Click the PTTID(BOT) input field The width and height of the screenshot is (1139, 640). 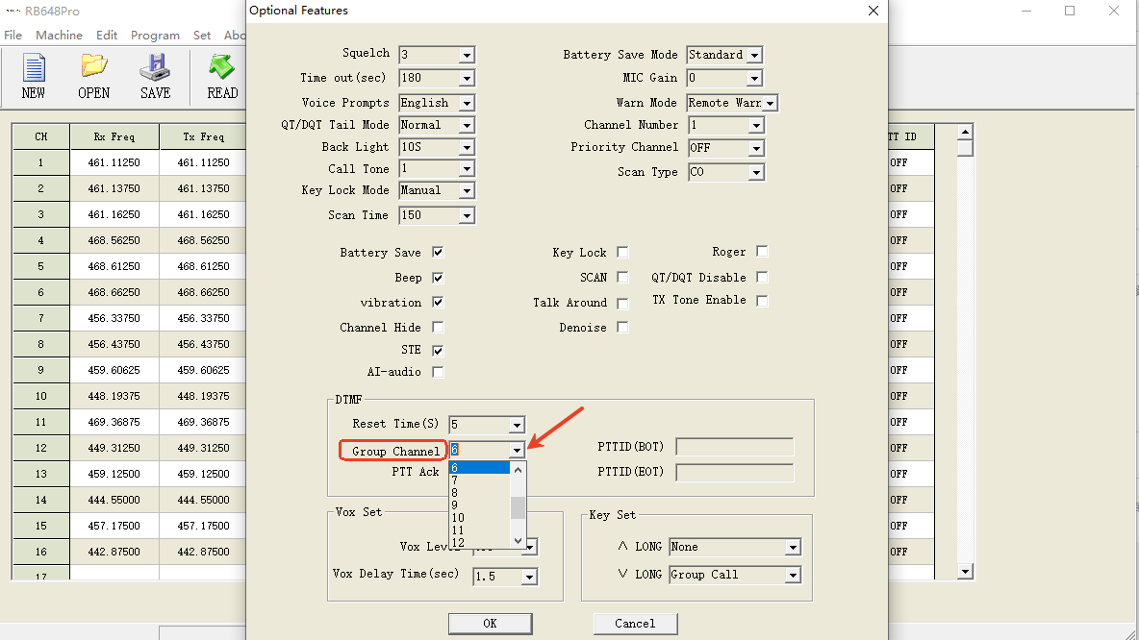734,447
